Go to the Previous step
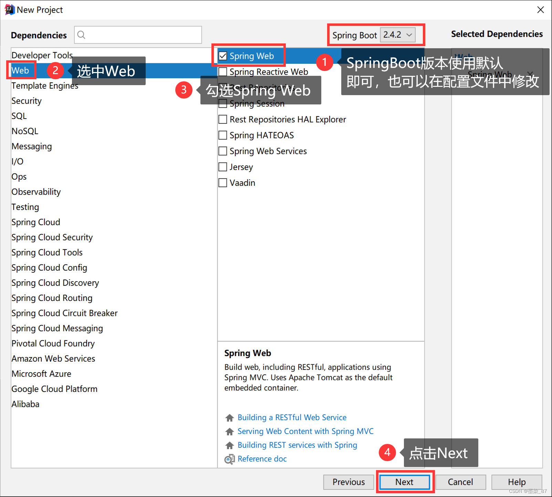This screenshot has height=497, width=552. coord(348,482)
